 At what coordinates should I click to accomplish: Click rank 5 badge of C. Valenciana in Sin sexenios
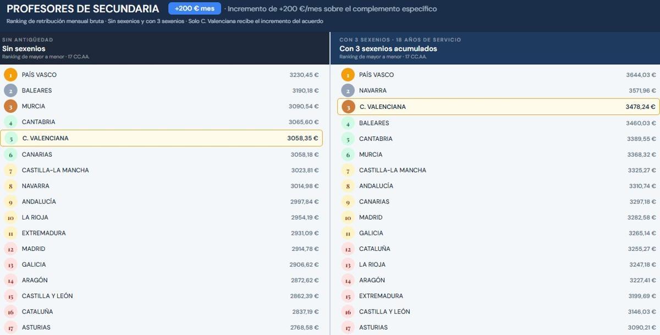pos(11,139)
